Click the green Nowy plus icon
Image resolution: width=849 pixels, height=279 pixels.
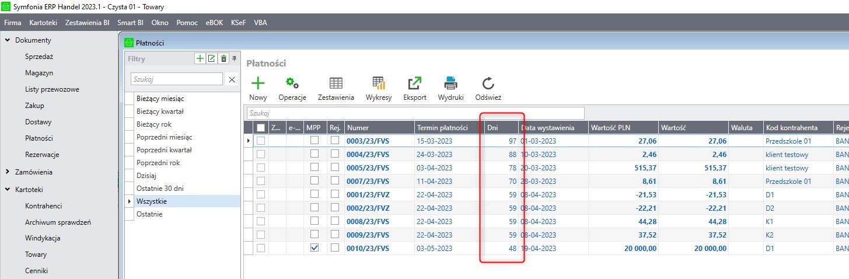(258, 83)
